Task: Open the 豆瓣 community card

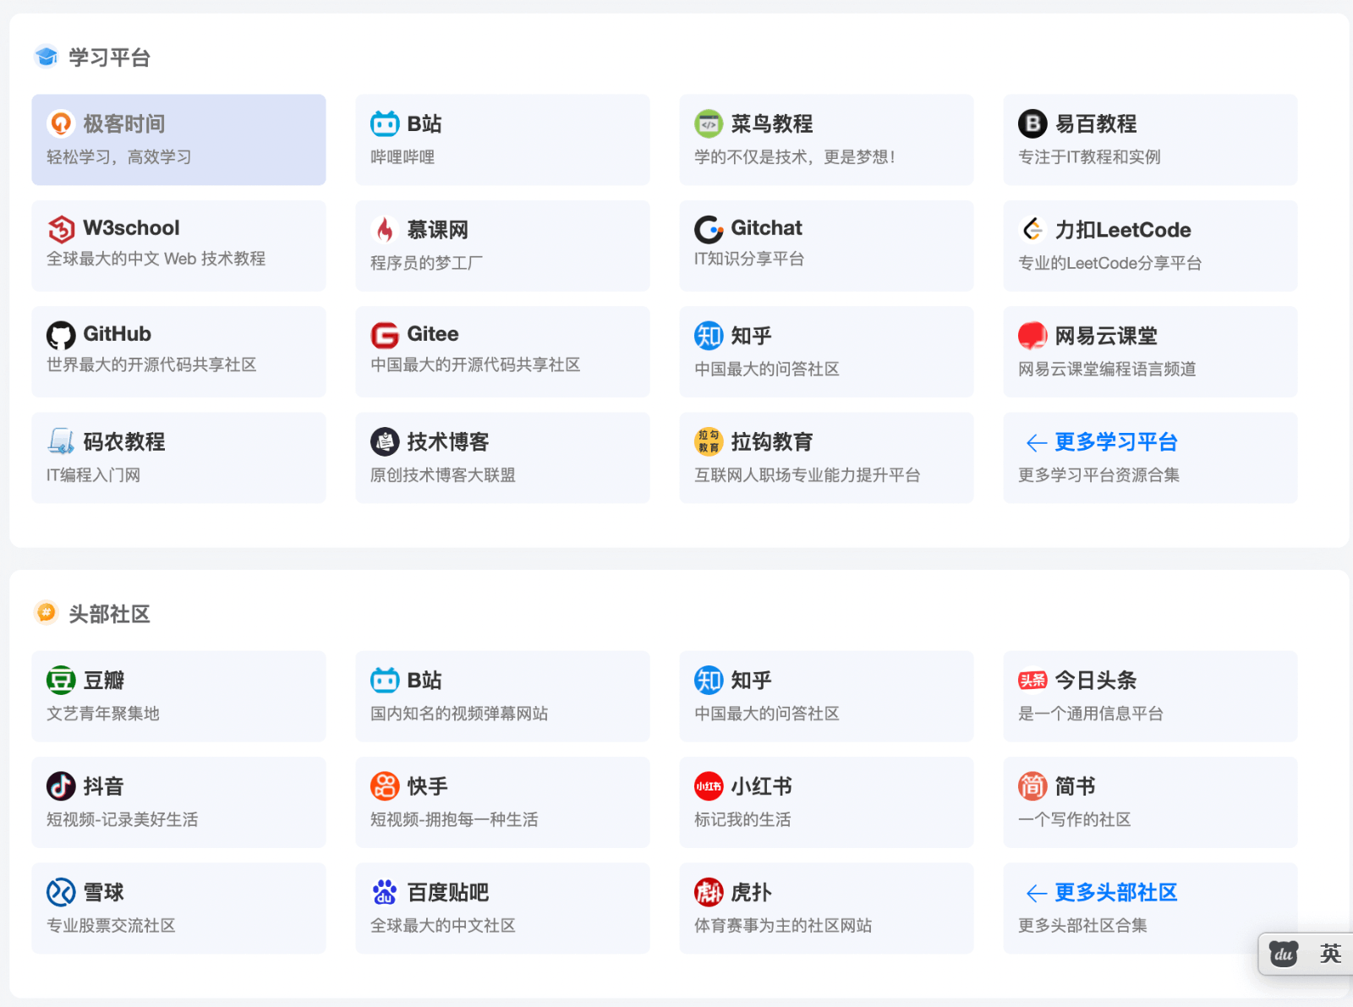Action: coord(178,696)
